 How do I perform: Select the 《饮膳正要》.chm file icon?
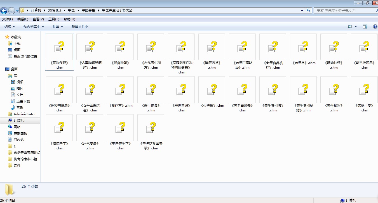[x=364, y=90]
